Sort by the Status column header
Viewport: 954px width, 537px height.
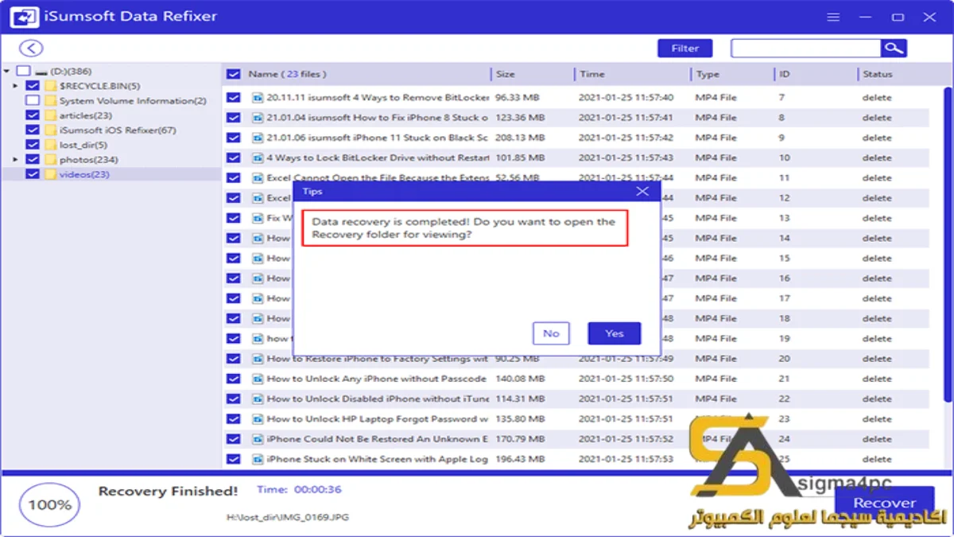click(878, 74)
